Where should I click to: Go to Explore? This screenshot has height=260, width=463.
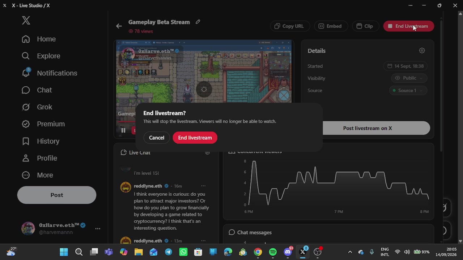coord(41,56)
